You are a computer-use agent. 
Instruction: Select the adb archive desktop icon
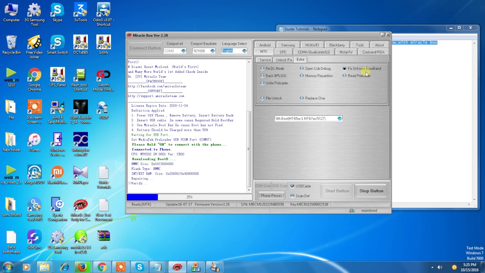(103, 240)
